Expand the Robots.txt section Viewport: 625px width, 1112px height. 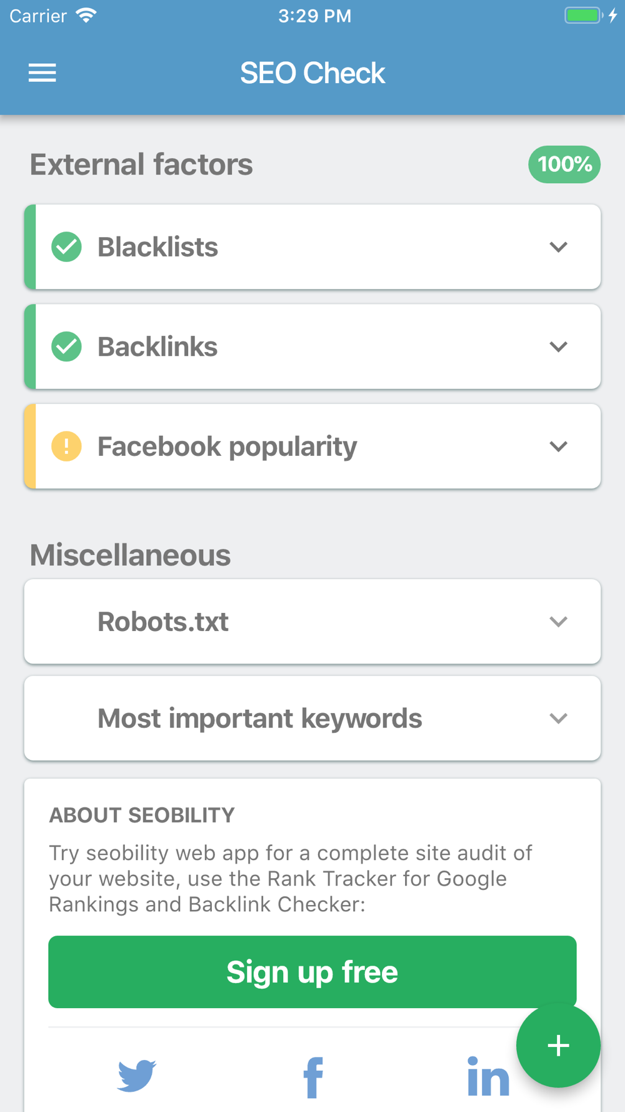tap(559, 621)
